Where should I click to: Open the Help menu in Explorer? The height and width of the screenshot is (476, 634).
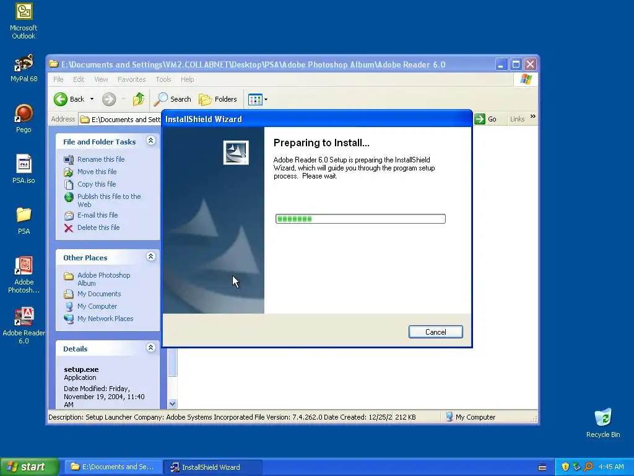[x=187, y=79]
